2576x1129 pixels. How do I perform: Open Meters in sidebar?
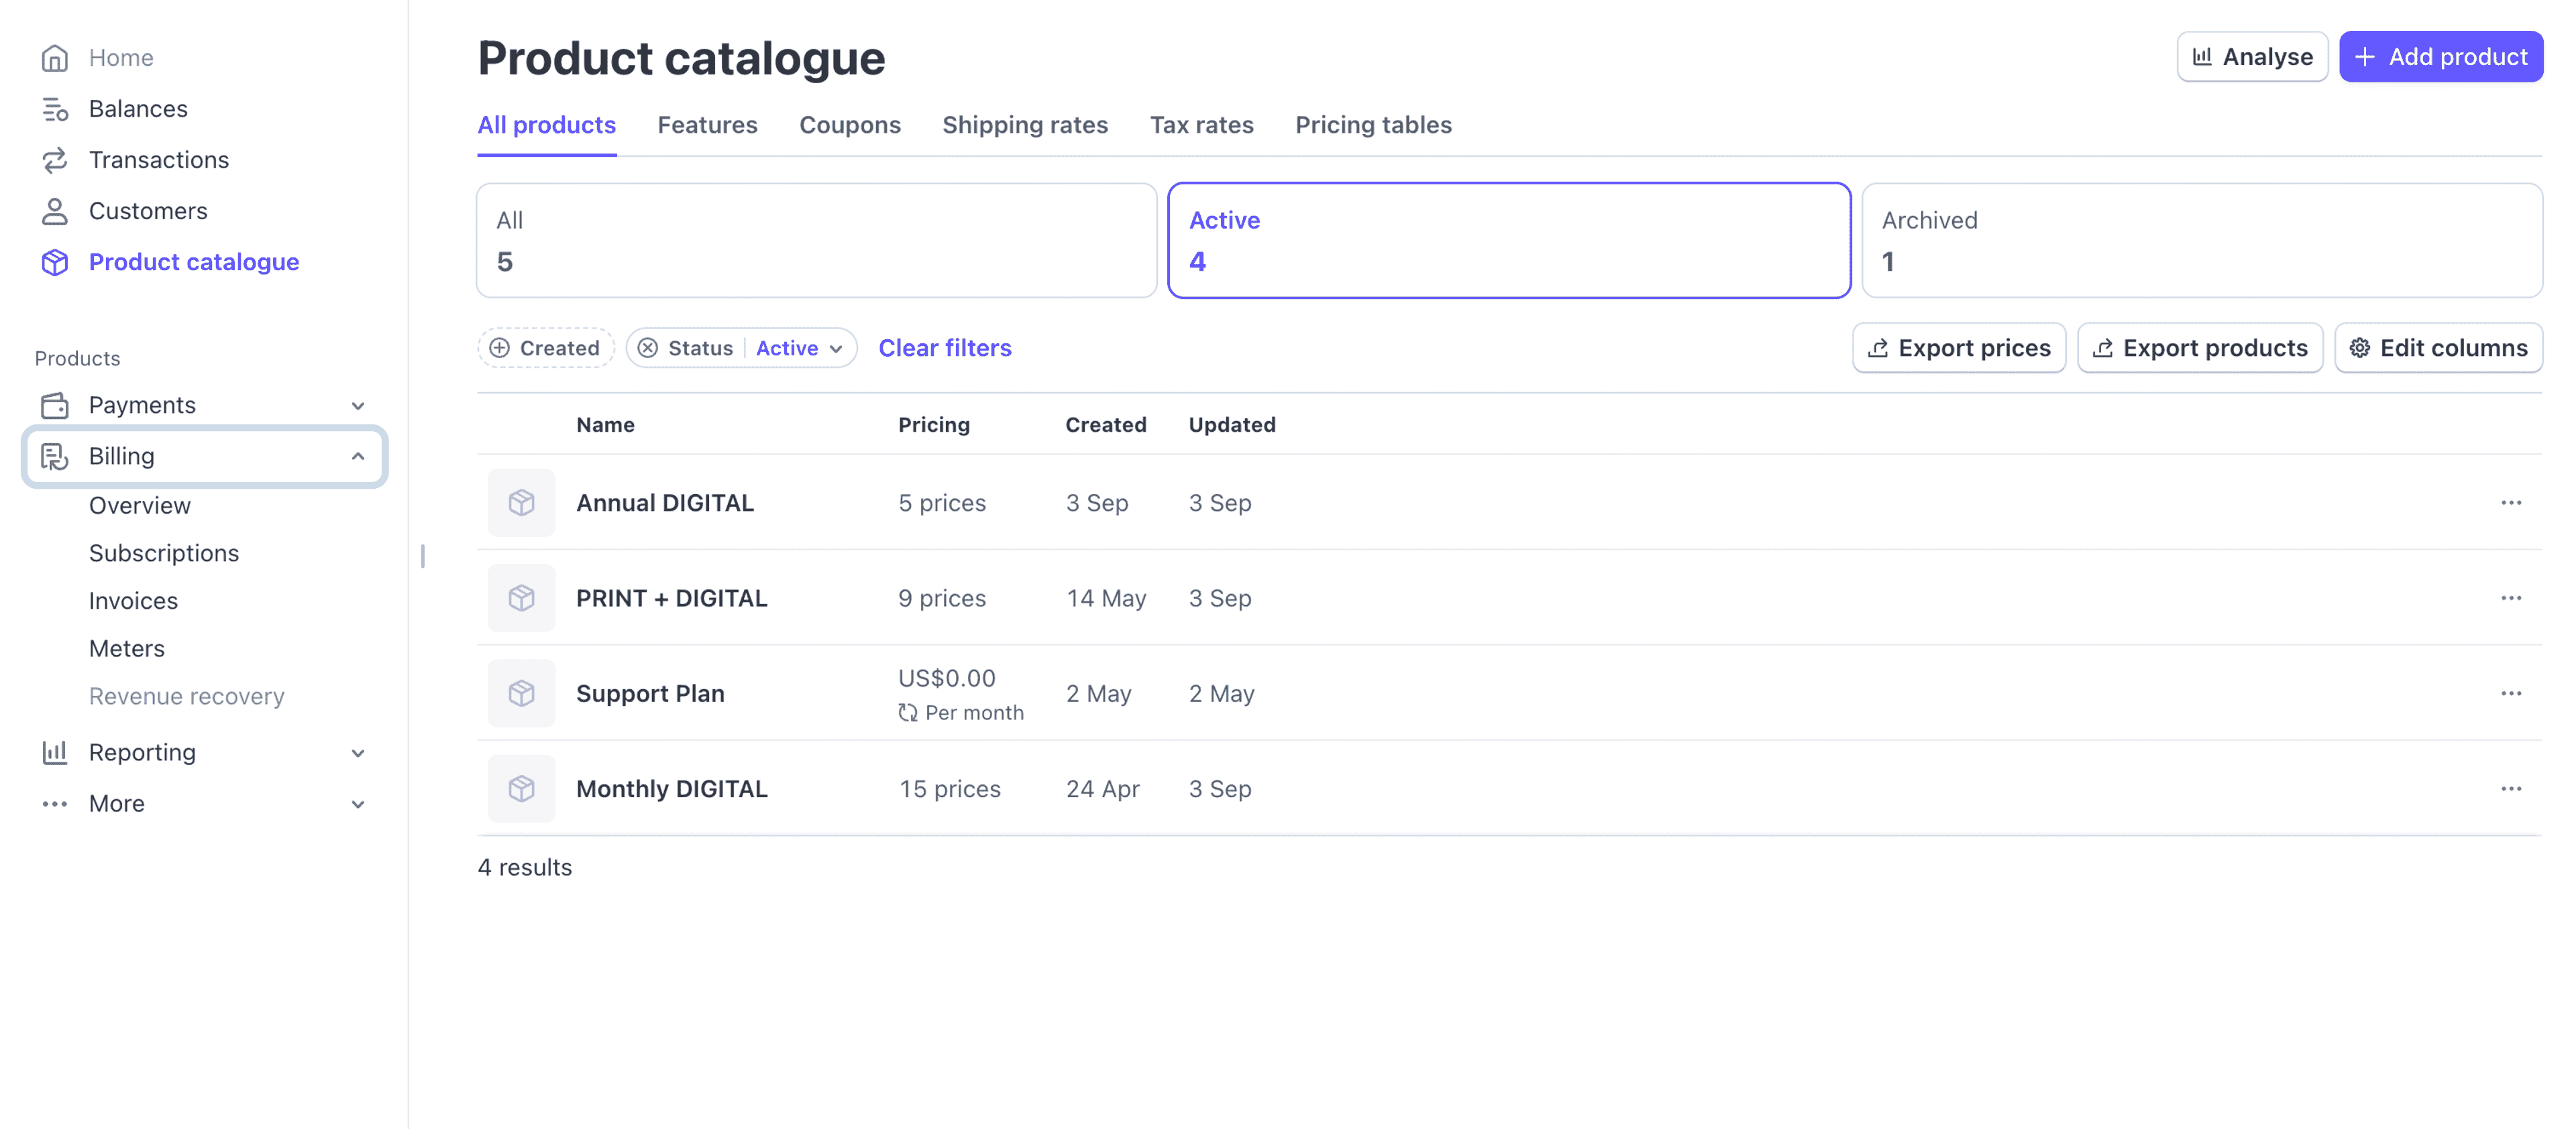[127, 650]
